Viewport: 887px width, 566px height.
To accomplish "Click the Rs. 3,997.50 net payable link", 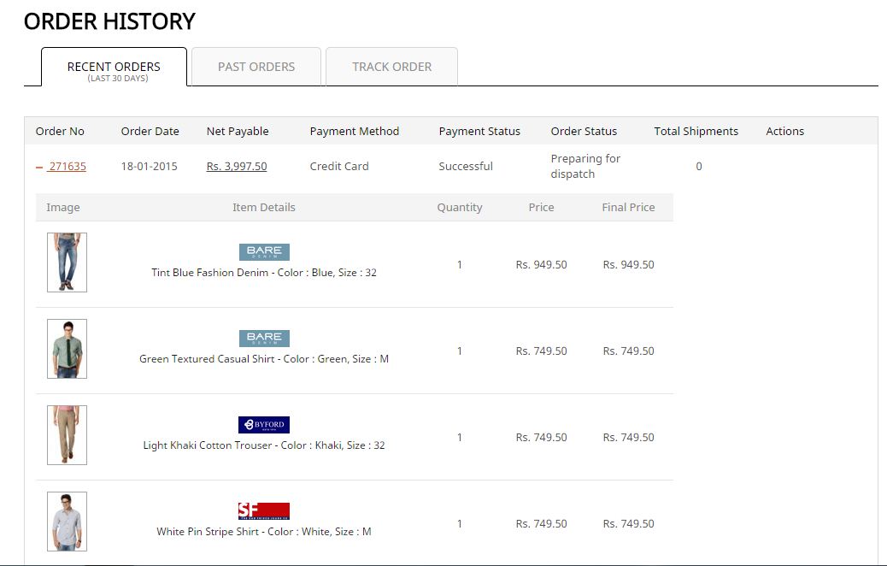I will tap(237, 167).
